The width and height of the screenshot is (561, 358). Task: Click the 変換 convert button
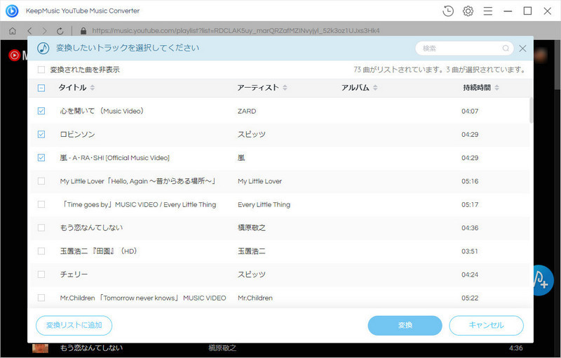click(405, 326)
